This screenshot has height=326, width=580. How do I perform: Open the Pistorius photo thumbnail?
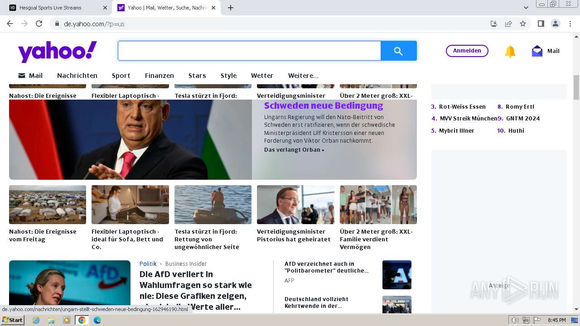(x=295, y=205)
